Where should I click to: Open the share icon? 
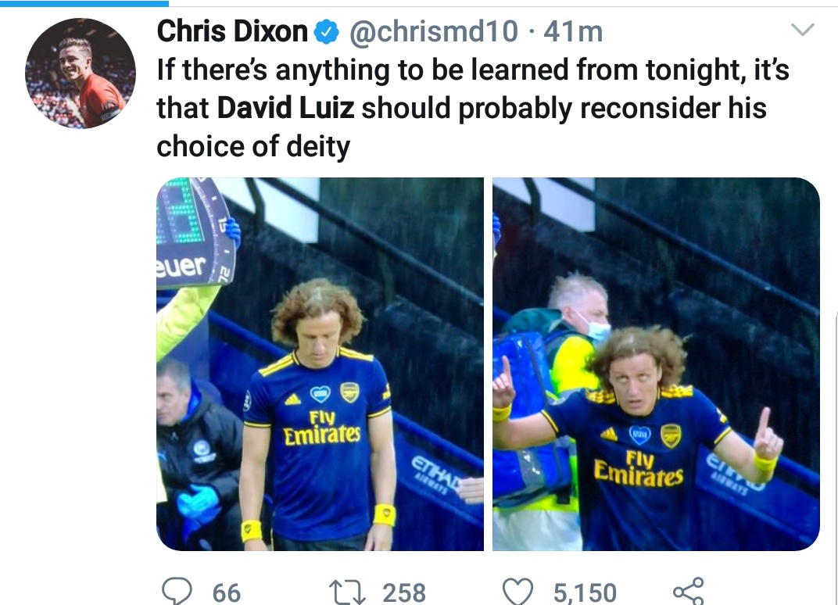(689, 591)
